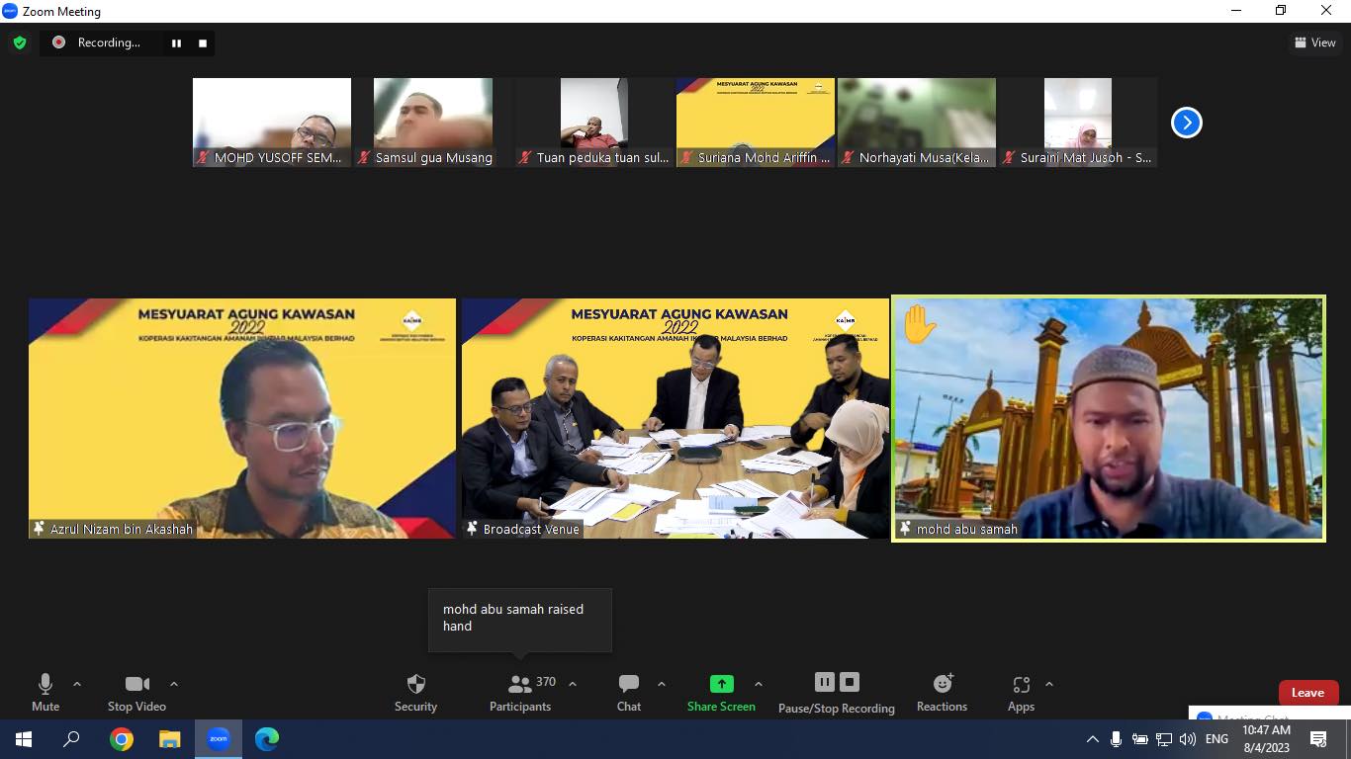
Task: Open Microsoft Edge from the taskbar
Action: pyautogui.click(x=267, y=738)
